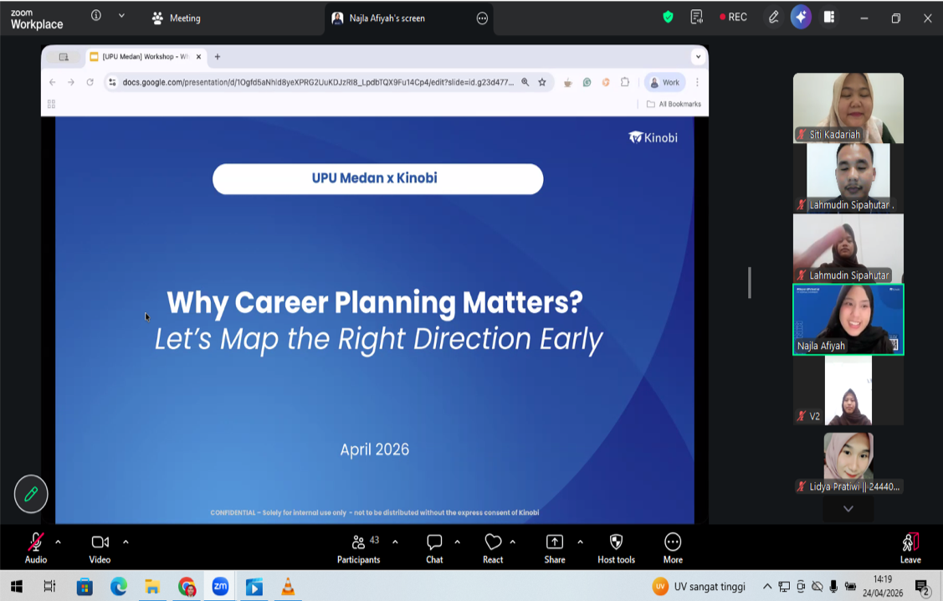Leave the meeting
This screenshot has width=943, height=601.
click(910, 548)
